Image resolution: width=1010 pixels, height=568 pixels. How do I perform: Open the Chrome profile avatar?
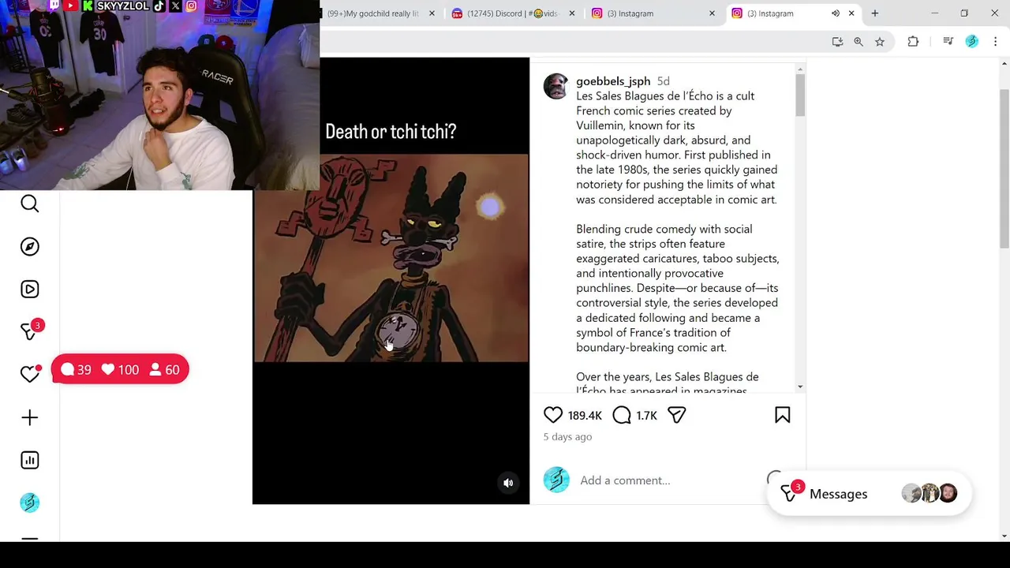tap(972, 42)
